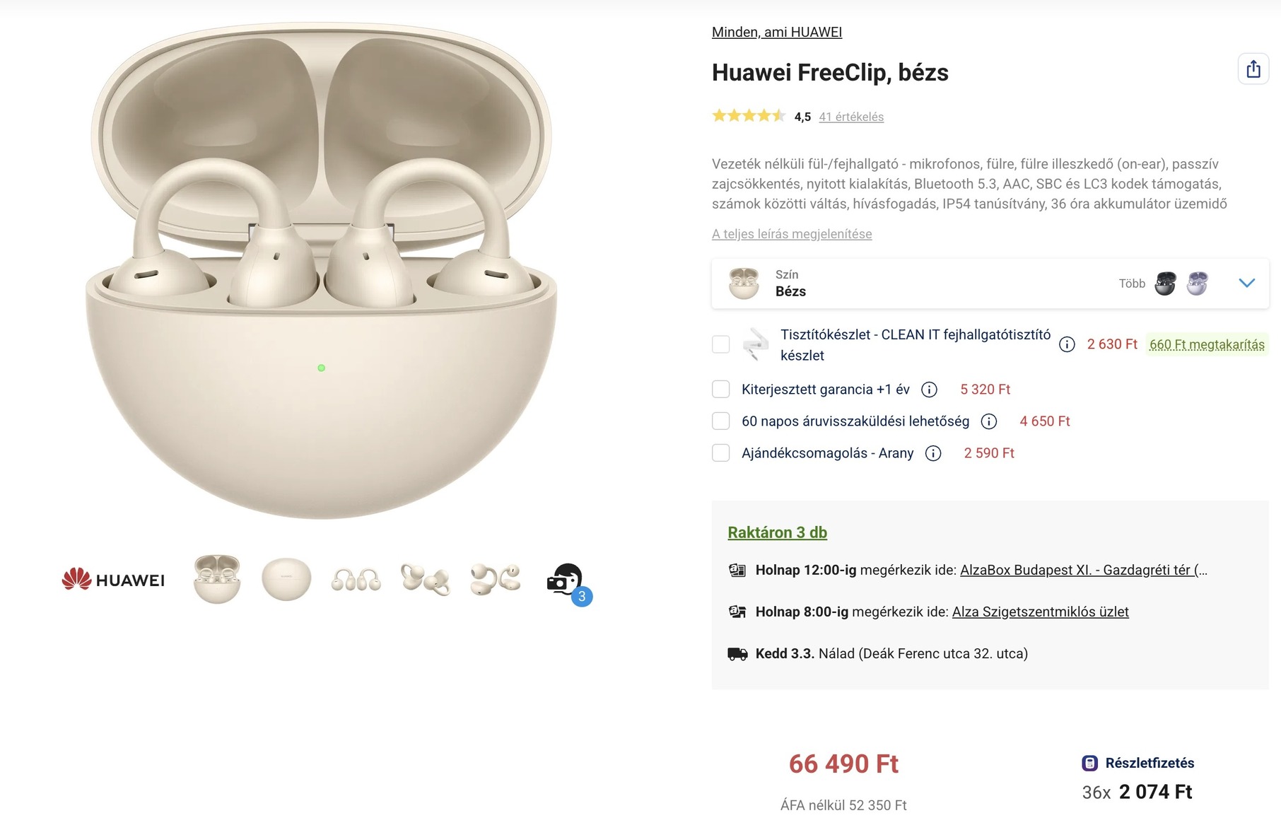Open info icon for 60-day return option
1281x818 pixels.
989,421
